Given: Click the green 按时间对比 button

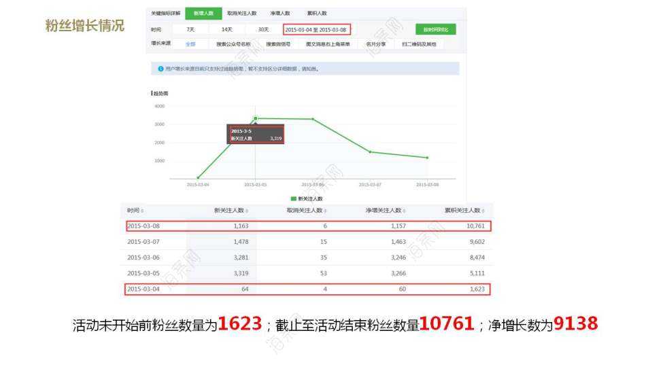Looking at the screenshot, I should coord(435,29).
